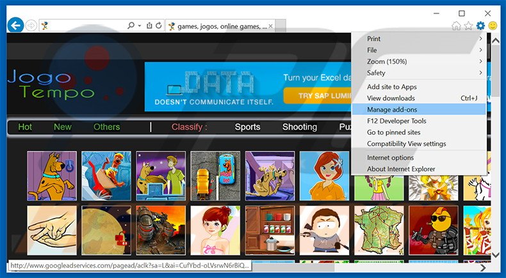The height and width of the screenshot is (278, 506).
Task: Open the Zoom (150%) submenu
Action: 418,61
